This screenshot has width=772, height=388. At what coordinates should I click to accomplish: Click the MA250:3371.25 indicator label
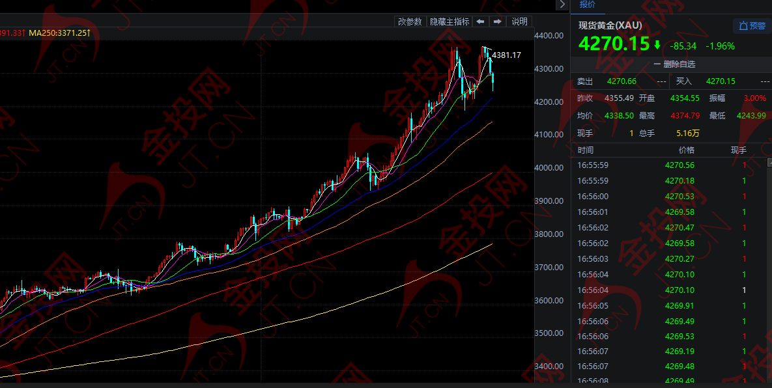(59, 33)
